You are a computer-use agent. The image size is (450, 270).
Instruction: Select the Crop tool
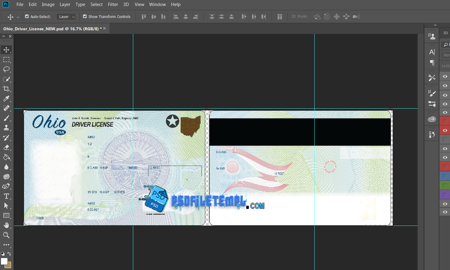pyautogui.click(x=6, y=89)
